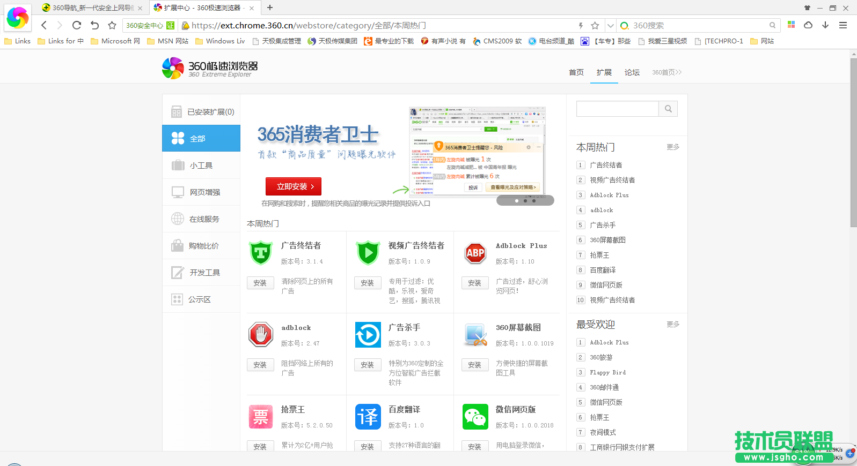Click the extension search input field

point(618,109)
